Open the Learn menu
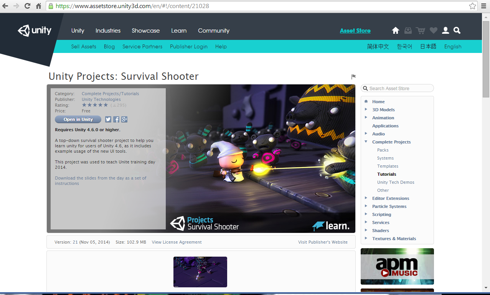This screenshot has height=295, width=490. coord(179,31)
